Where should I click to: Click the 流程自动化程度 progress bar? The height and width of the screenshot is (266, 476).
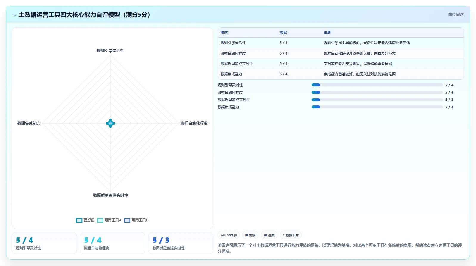tap(377, 92)
